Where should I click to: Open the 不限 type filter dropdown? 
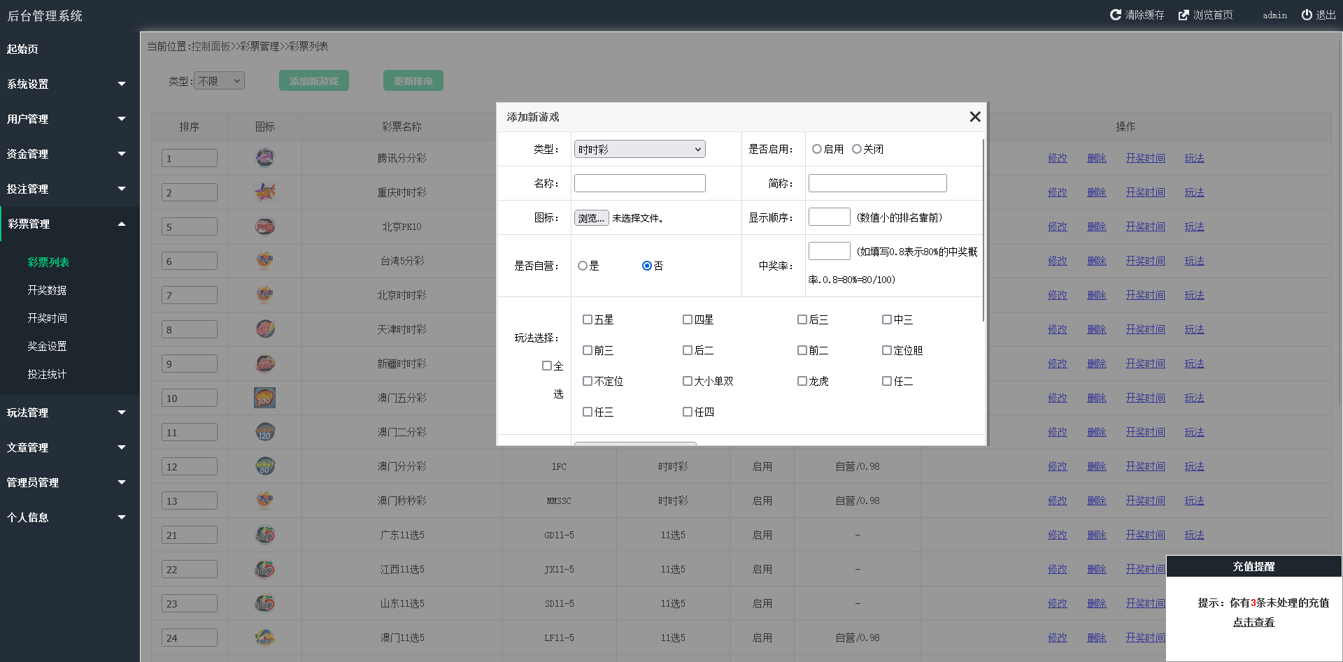point(219,81)
